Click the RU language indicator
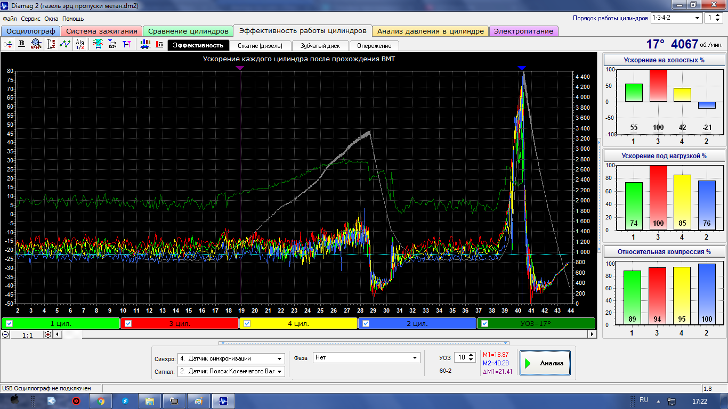The width and height of the screenshot is (728, 409). tap(644, 400)
